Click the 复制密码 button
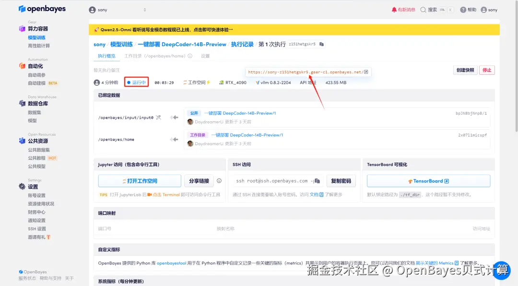 pos(341,181)
